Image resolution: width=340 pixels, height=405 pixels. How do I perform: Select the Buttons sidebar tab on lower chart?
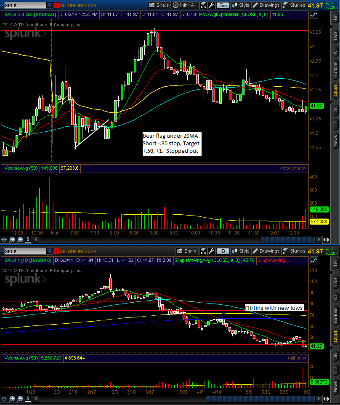[335, 315]
